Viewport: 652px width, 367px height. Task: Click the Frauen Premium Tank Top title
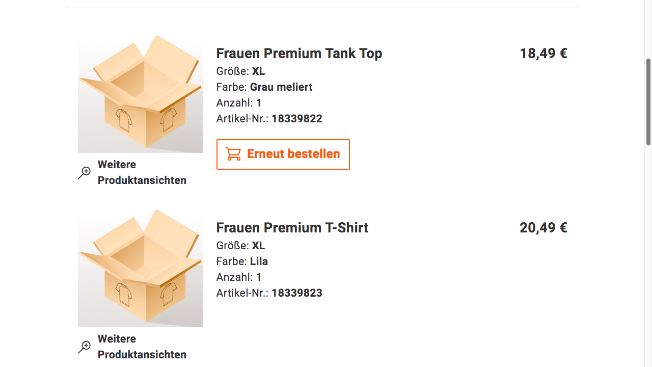[299, 54]
